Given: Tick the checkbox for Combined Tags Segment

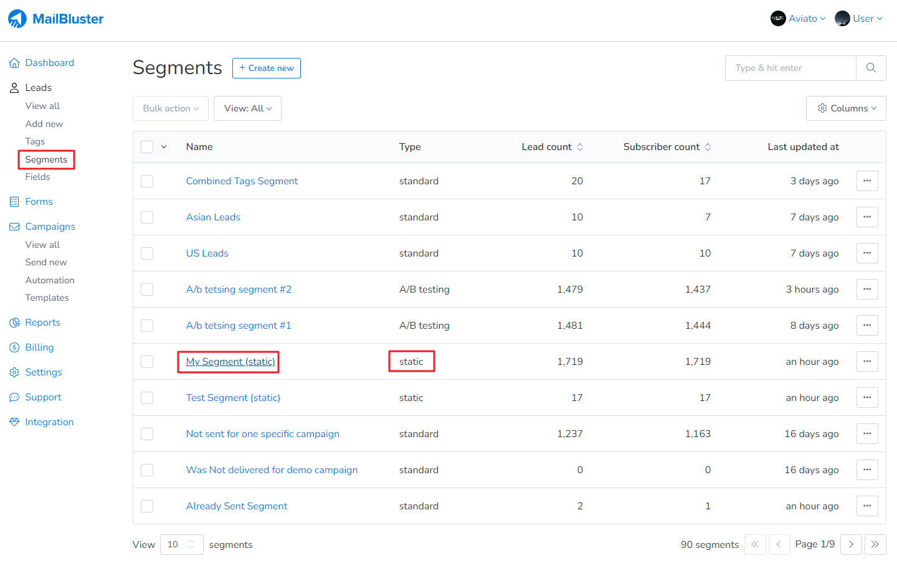Looking at the screenshot, I should point(147,181).
